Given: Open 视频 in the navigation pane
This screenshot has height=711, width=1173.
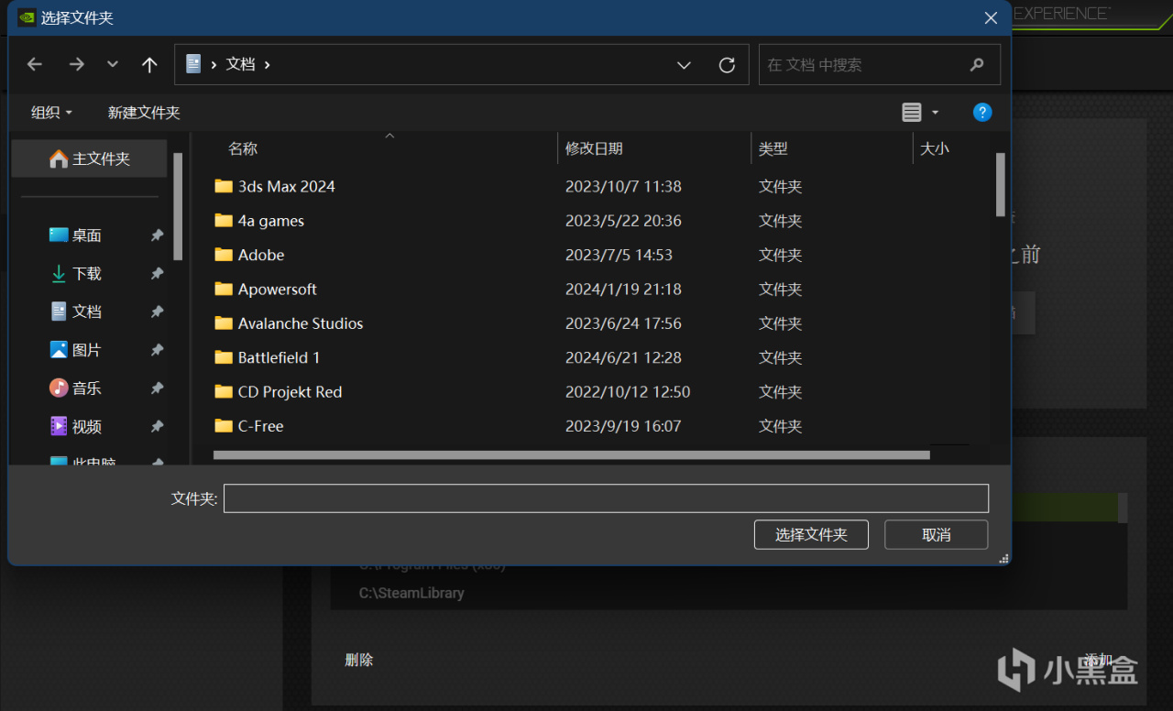Looking at the screenshot, I should tap(87, 427).
